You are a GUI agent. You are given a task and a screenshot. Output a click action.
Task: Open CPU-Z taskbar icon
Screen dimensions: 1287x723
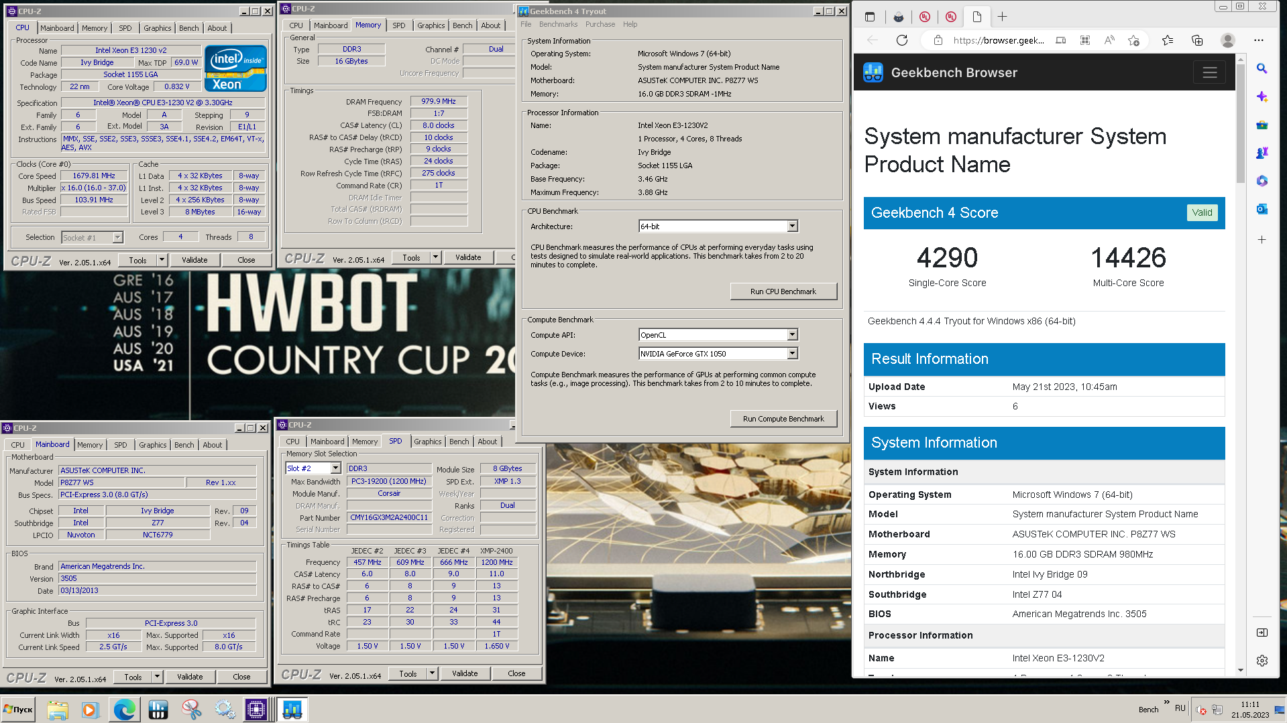pos(256,709)
